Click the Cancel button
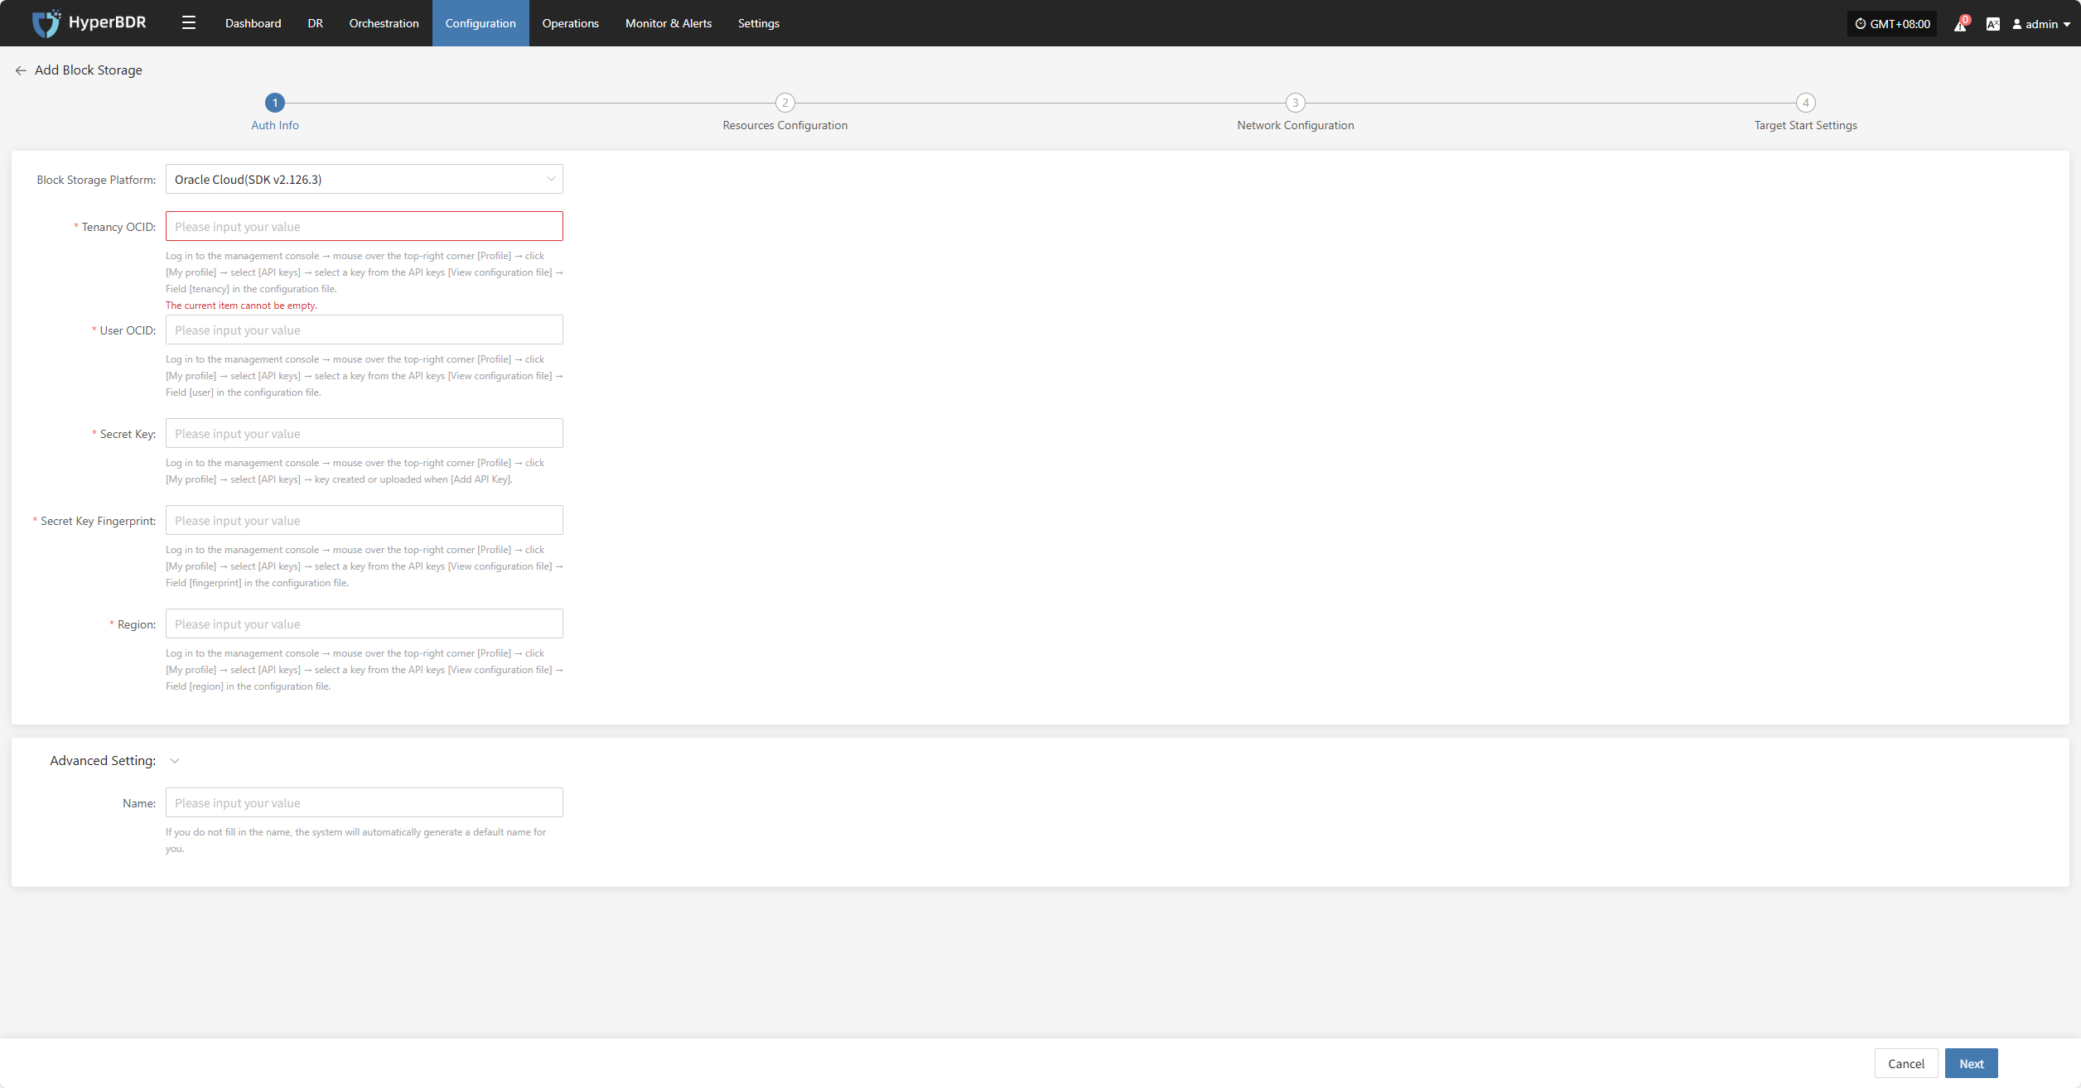This screenshot has width=2081, height=1088. pyautogui.click(x=1906, y=1063)
